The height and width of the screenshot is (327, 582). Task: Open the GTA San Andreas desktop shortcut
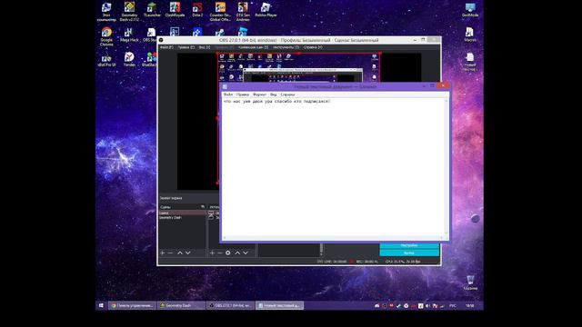tap(243, 11)
